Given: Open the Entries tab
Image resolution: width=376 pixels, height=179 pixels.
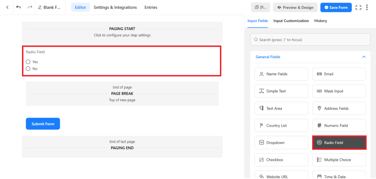Looking at the screenshot, I should tap(151, 7).
